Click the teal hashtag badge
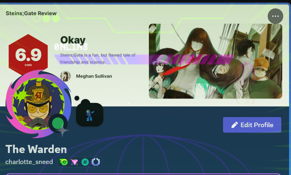The width and height of the screenshot is (291, 175). click(85, 162)
